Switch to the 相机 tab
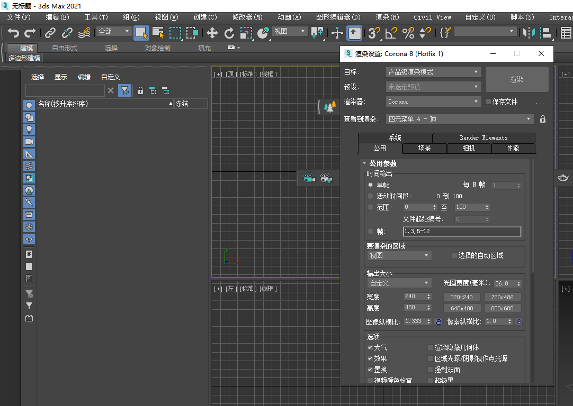The height and width of the screenshot is (406, 573). tap(469, 149)
